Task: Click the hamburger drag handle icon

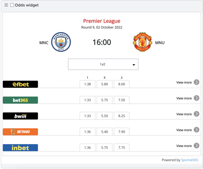Action: tap(6, 5)
